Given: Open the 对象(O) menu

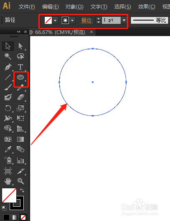Looking at the screenshot, I should [74, 7].
